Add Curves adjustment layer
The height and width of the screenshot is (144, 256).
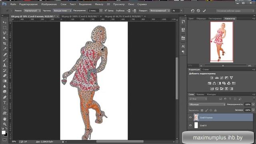click(x=222, y=78)
